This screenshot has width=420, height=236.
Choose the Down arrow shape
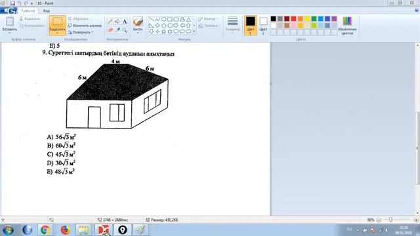pyautogui.click(x=152, y=31)
